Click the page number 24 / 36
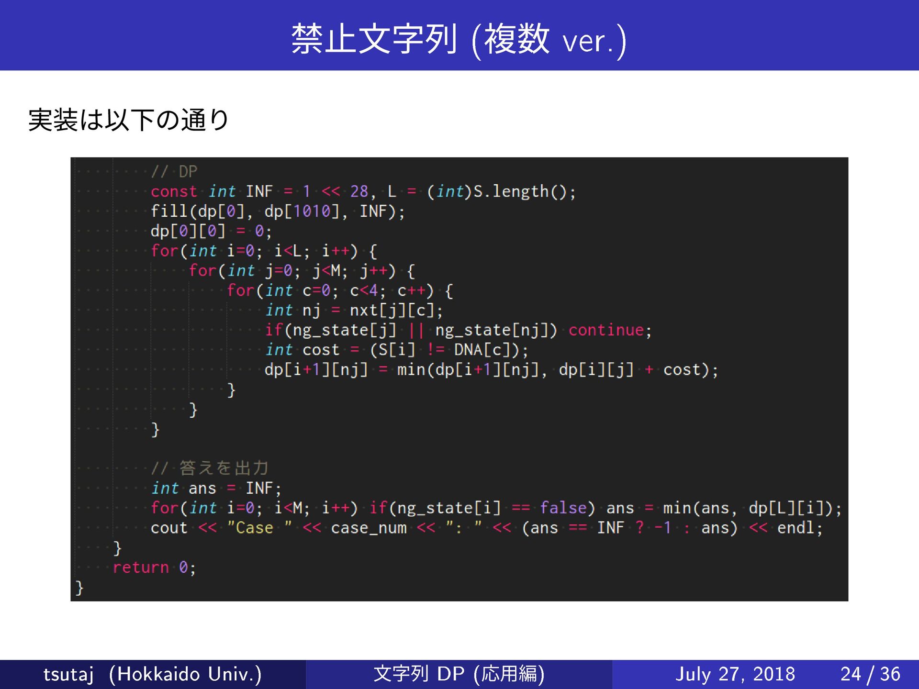The width and height of the screenshot is (919, 689). tap(870, 674)
